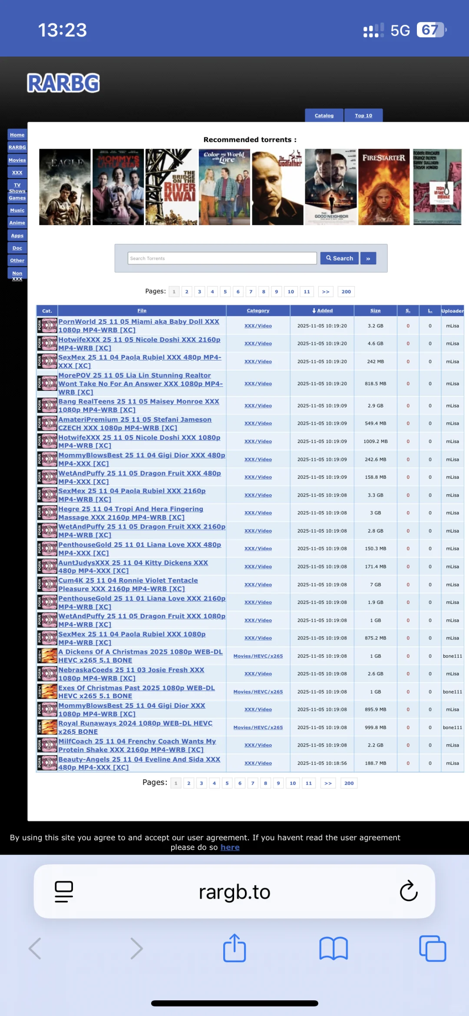Tap the Safari page menu icon
The image size is (469, 1016).
(64, 892)
